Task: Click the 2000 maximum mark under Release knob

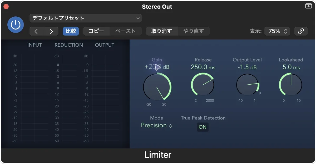Action: tap(210, 100)
